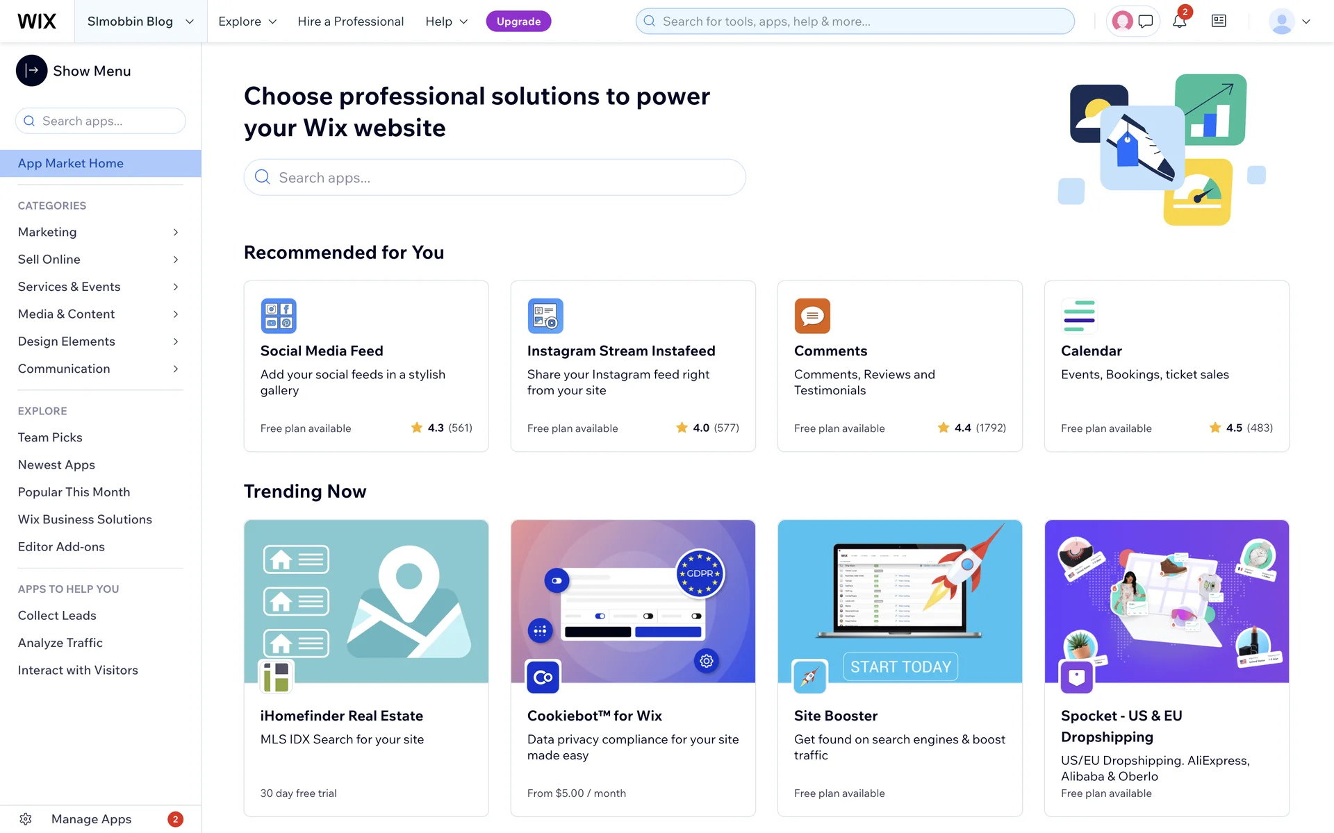Open Hire a Professional menu item
Viewport: 1334px width, 833px height.
[x=350, y=22]
